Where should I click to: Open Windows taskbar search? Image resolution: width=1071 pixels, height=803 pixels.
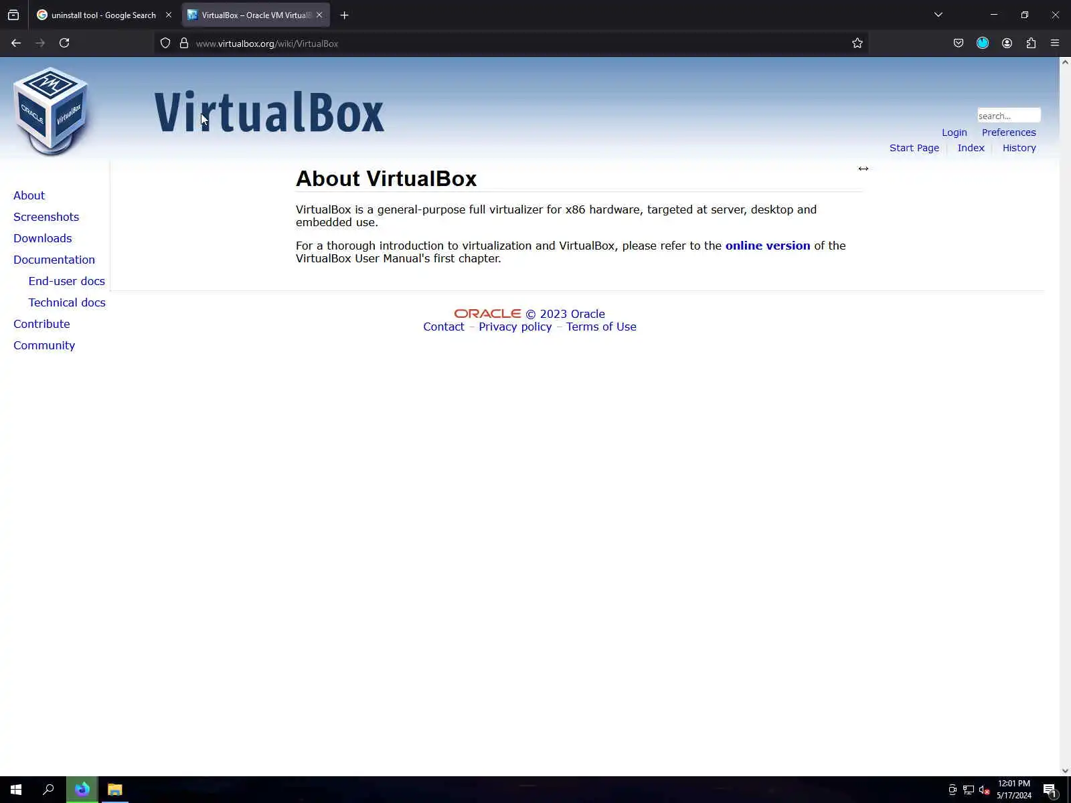[x=48, y=790]
